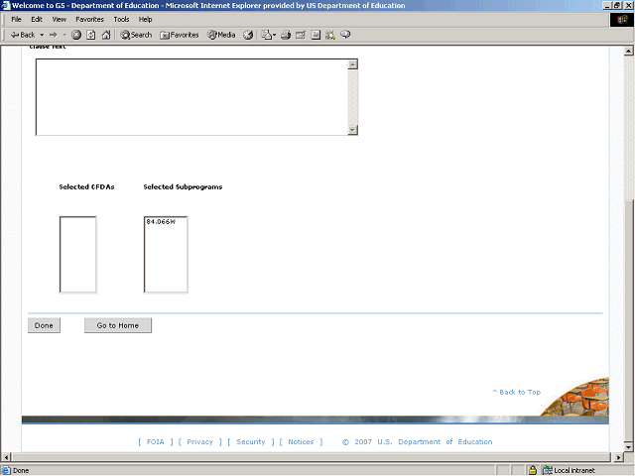Image resolution: width=635 pixels, height=476 pixels.
Task: Click the Clause Text scroll down arrow
Action: pyautogui.click(x=353, y=130)
